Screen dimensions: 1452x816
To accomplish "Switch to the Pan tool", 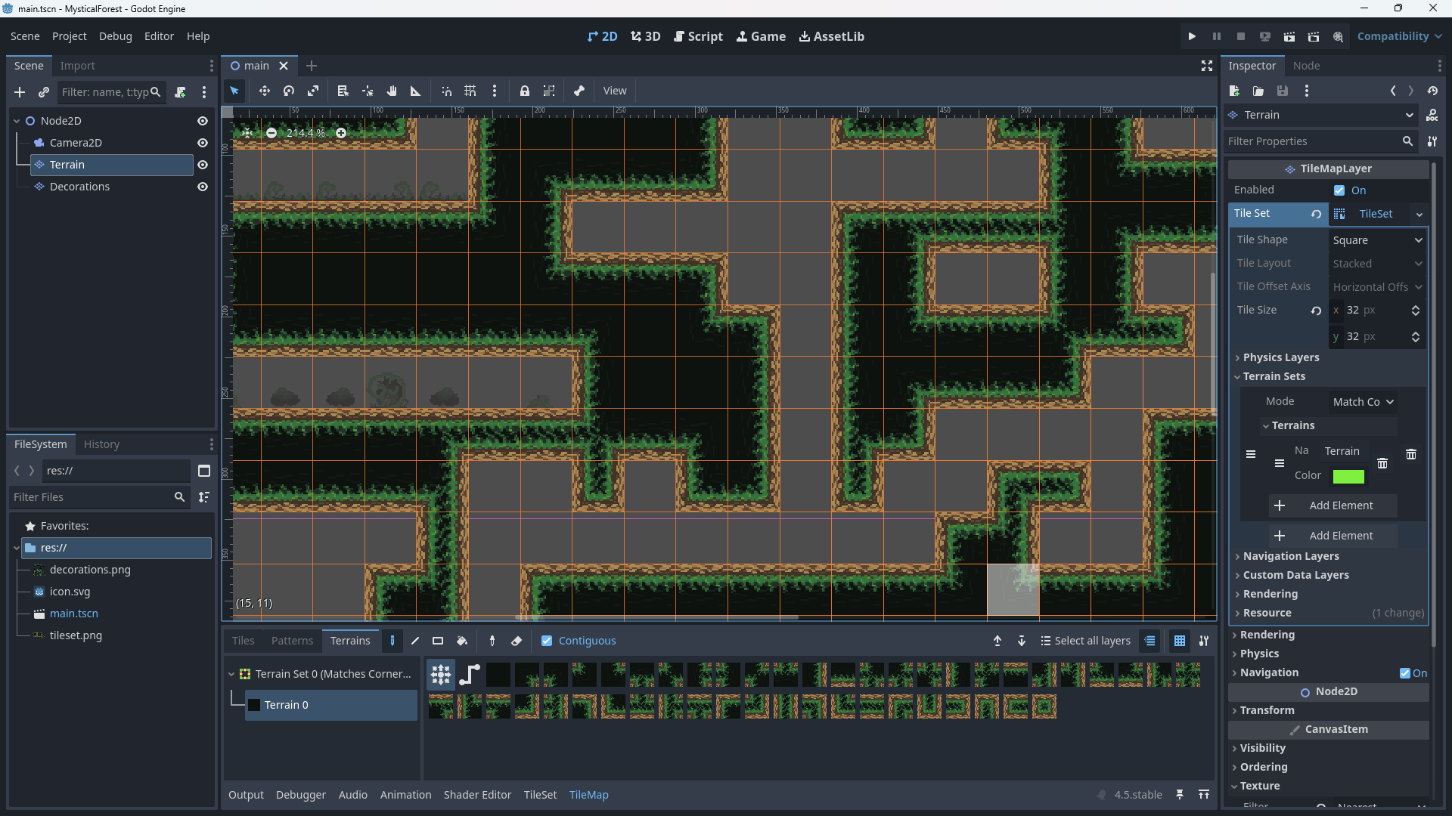I will 392,91.
